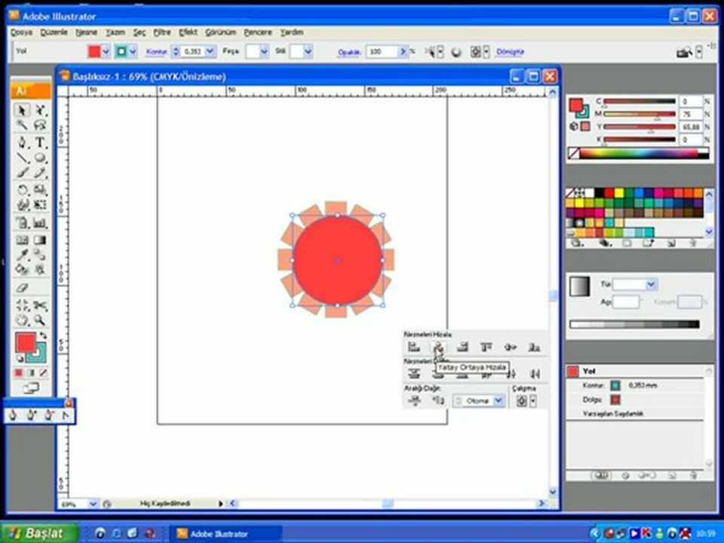This screenshot has height=543, width=724.
Task: Click the Horizontal Align Right icon
Action: coord(462,347)
